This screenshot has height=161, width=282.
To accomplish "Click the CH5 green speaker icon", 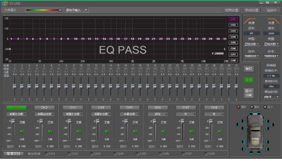I will 135,131.
